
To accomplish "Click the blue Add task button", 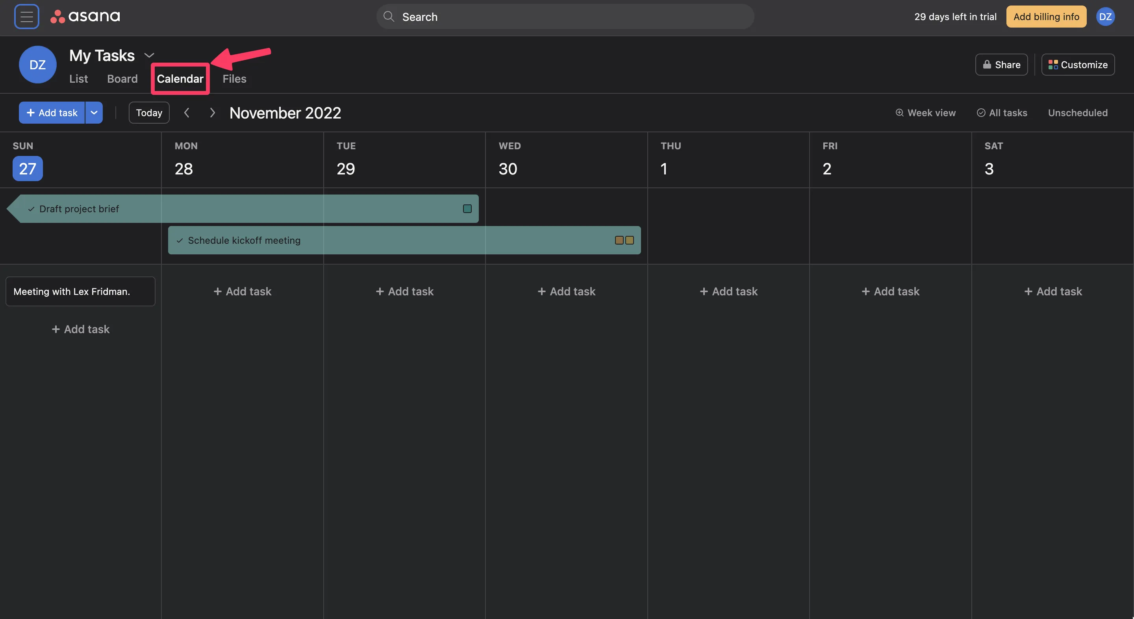I will point(52,113).
